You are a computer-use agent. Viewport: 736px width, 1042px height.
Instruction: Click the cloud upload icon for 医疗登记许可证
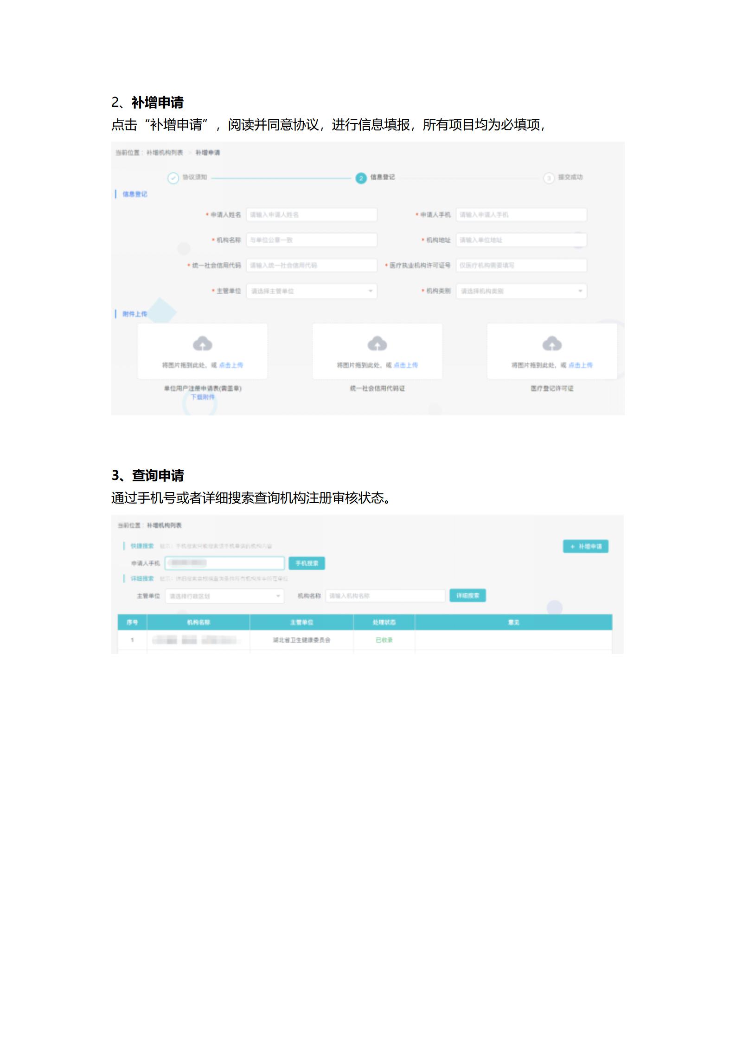(x=552, y=344)
